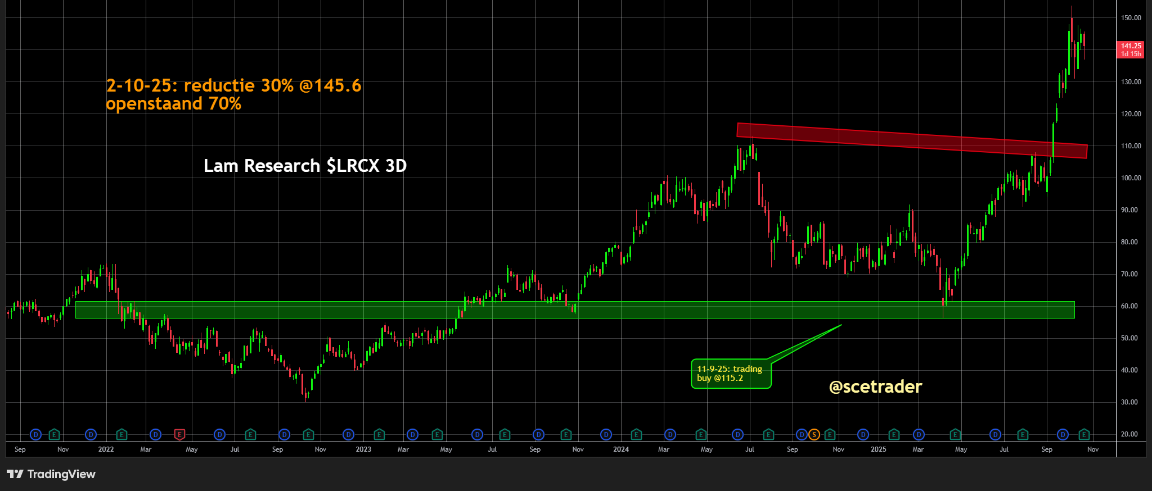
Task: Click the 100.00 price axis label
Action: pyautogui.click(x=1131, y=178)
